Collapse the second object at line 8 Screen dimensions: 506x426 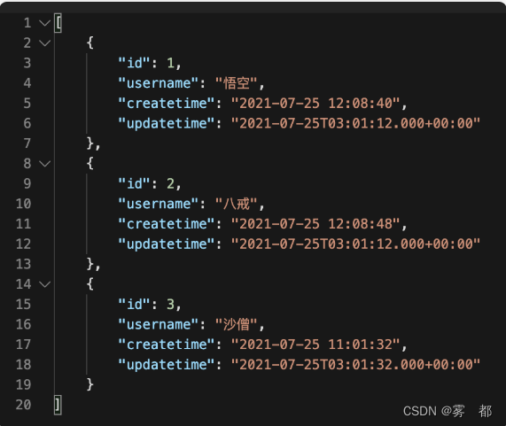point(45,164)
